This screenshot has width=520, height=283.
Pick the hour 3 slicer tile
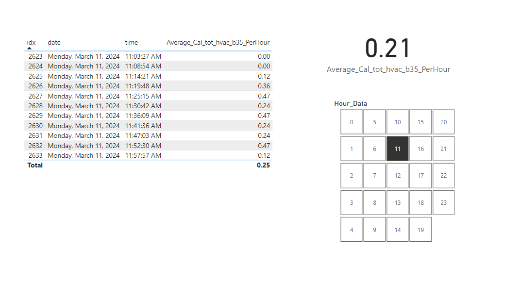[352, 202]
